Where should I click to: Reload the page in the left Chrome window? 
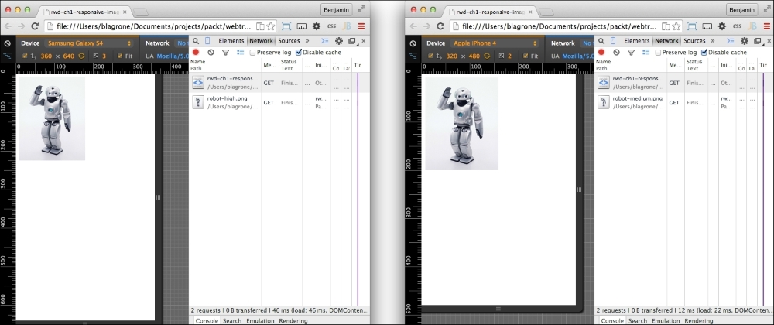[35, 26]
